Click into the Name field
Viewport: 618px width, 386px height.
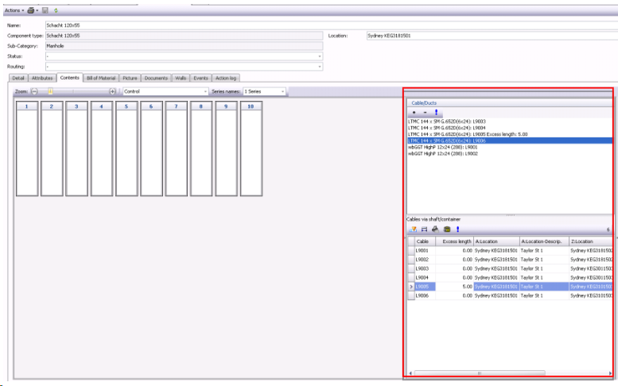(x=331, y=25)
